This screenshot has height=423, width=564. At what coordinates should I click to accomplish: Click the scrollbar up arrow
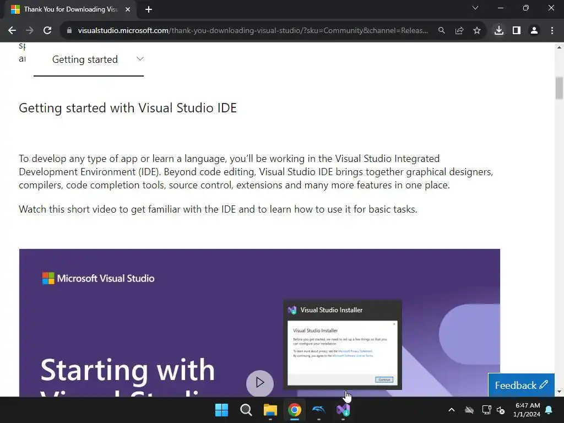click(x=559, y=47)
